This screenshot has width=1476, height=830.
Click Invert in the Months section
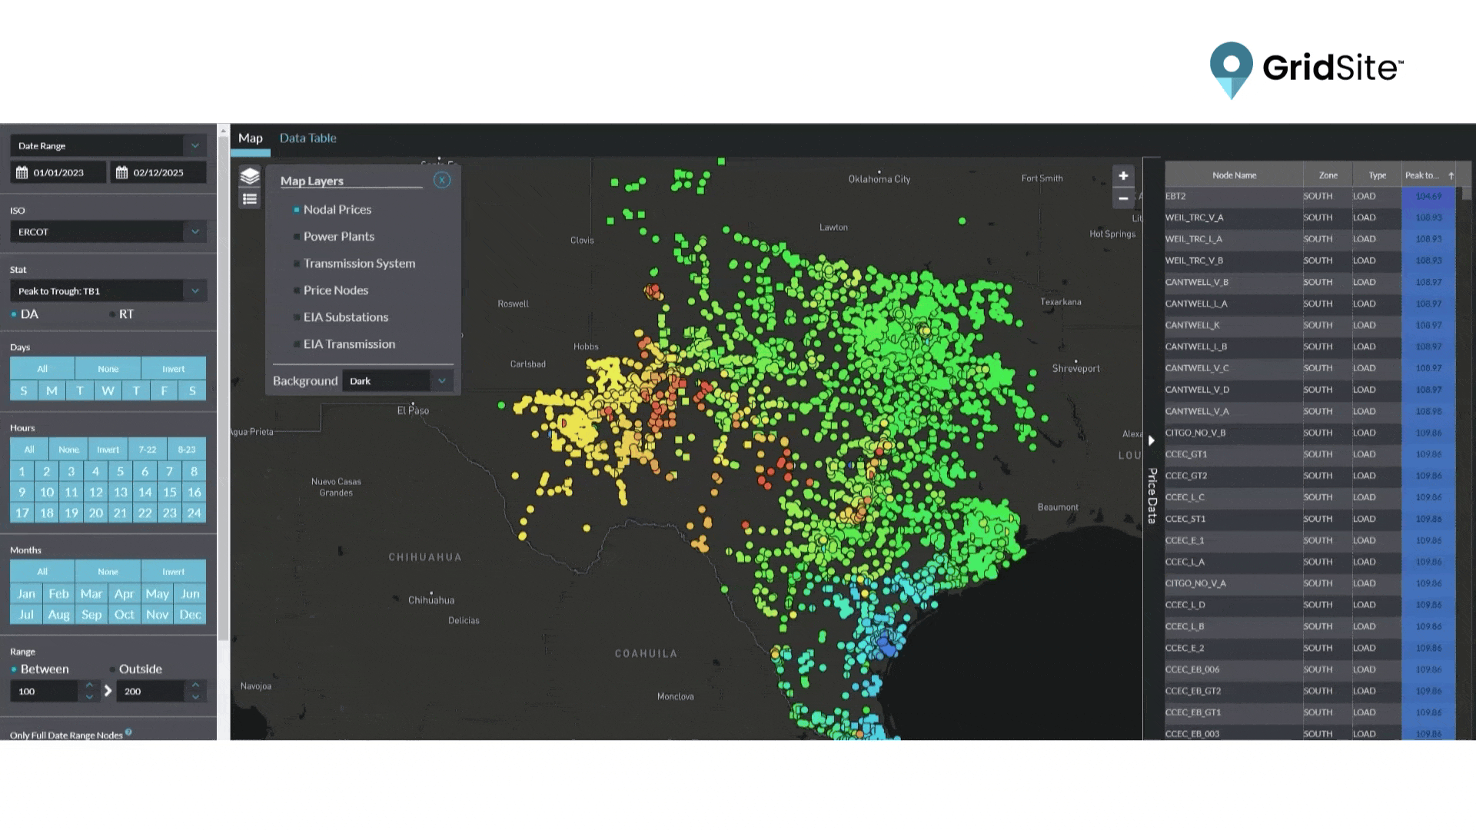point(174,571)
